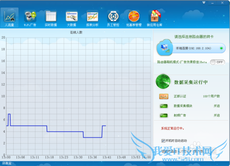Uncheck 开机时自动启动 checkbox

pos(163,141)
